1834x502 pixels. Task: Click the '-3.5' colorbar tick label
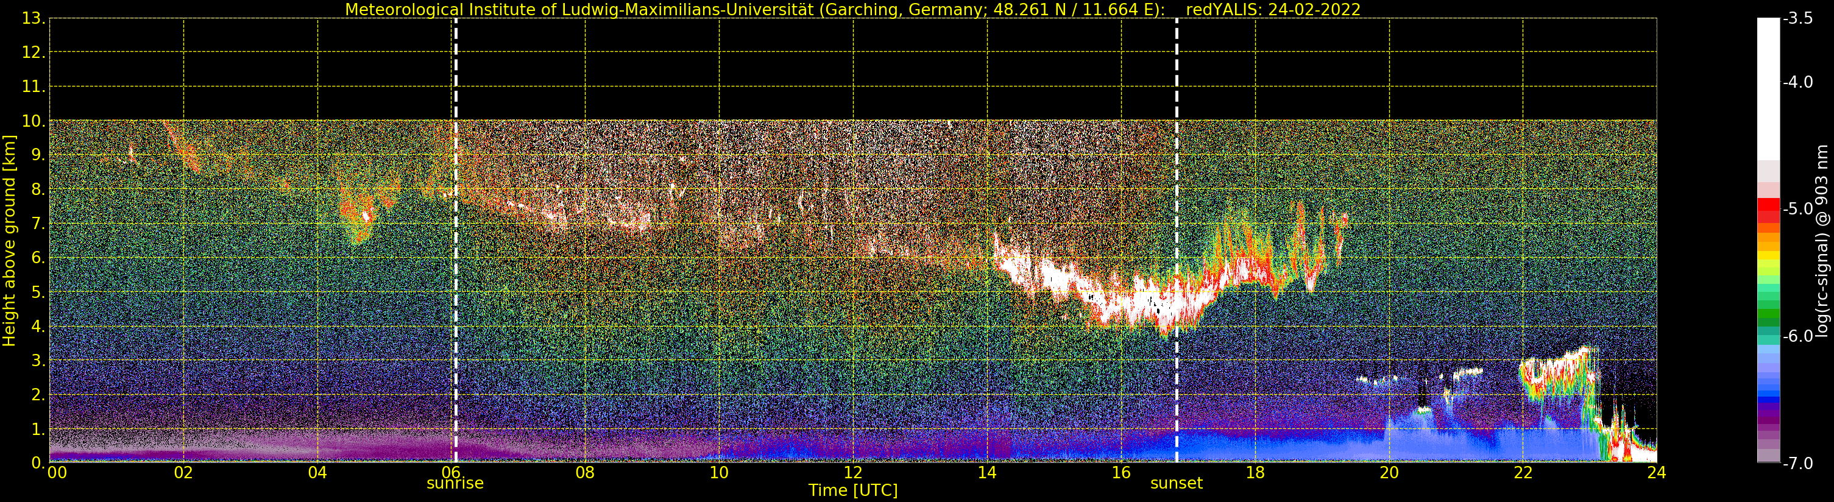(x=1797, y=18)
